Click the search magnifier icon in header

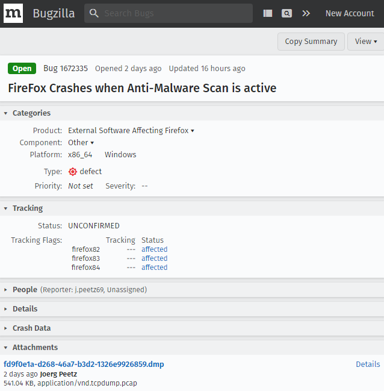tap(94, 13)
